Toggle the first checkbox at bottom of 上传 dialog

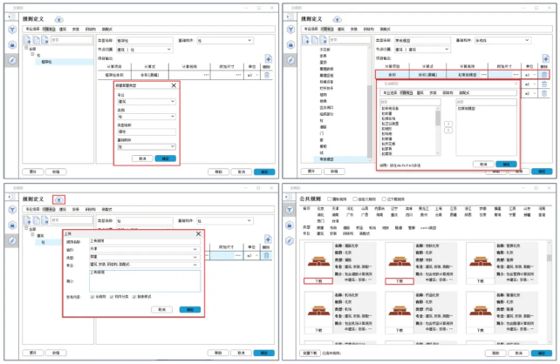(x=92, y=298)
